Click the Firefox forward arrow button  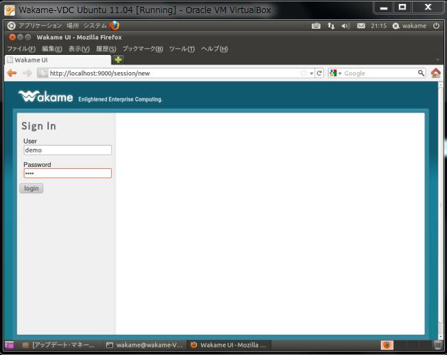(27, 73)
